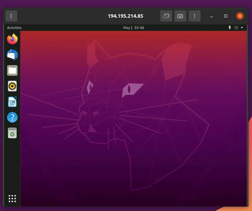
Task: Expand the system menu arrow
Action: pos(242,28)
